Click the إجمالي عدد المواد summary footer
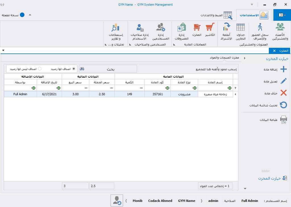 pyautogui.click(x=215, y=186)
